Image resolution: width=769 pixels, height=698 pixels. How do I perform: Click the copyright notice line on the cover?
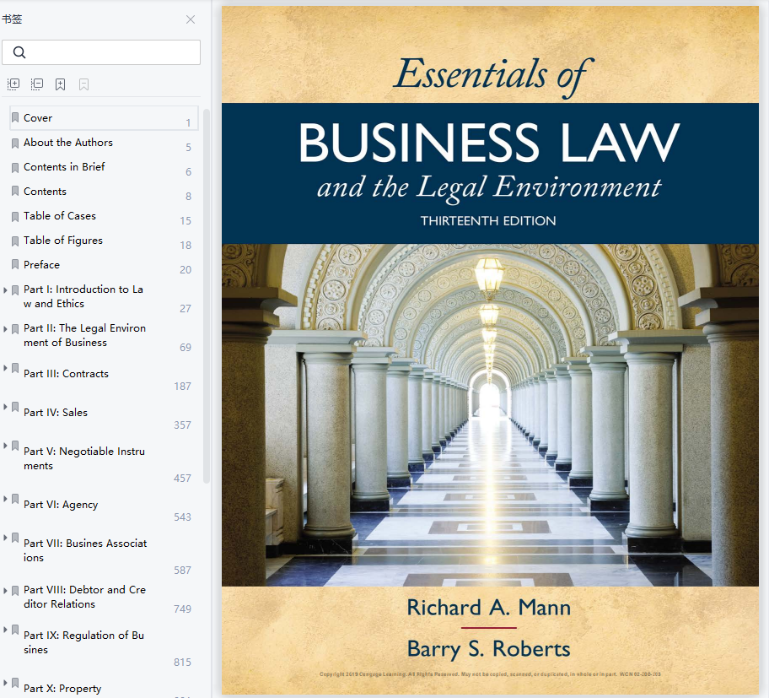pos(490,674)
